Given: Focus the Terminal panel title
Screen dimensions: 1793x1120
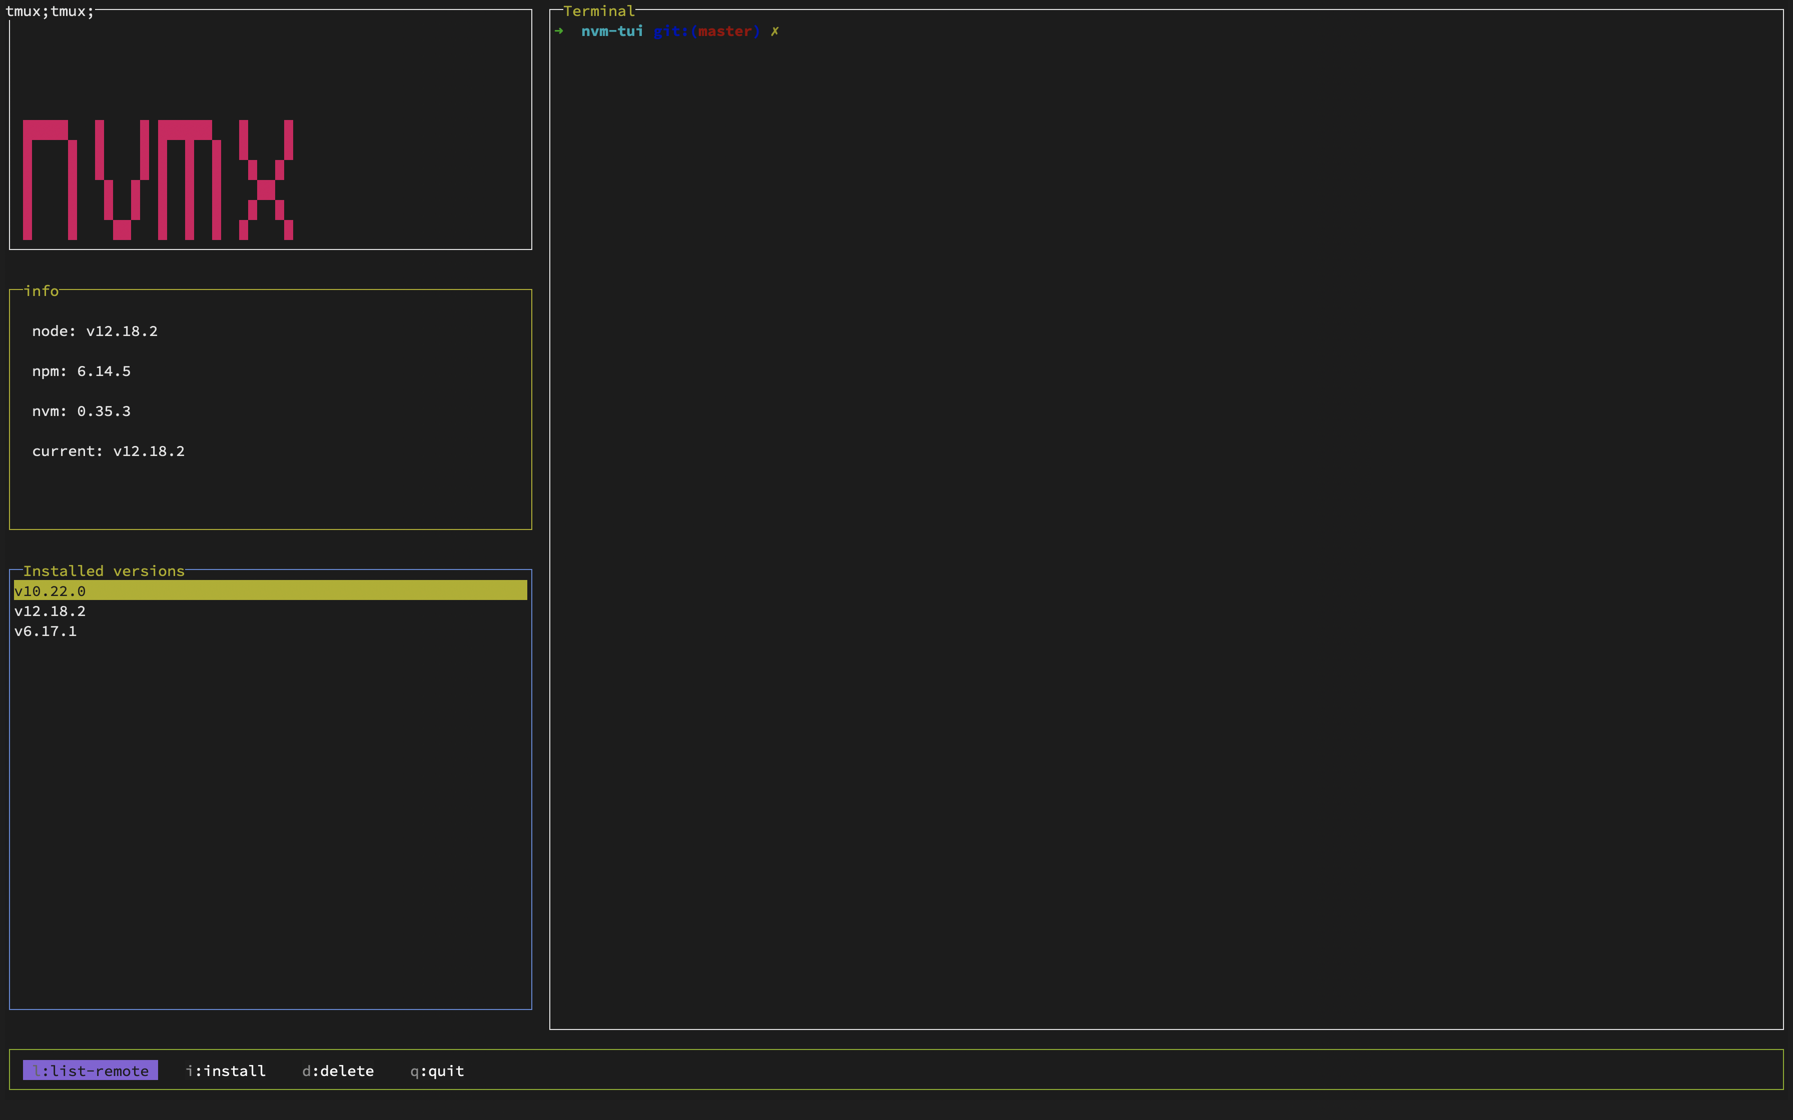Looking at the screenshot, I should click(x=599, y=11).
